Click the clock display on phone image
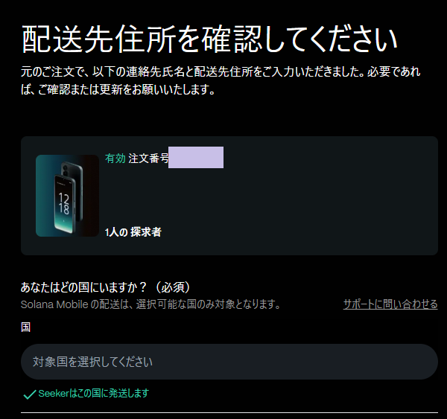The image size is (447, 419). (x=64, y=203)
